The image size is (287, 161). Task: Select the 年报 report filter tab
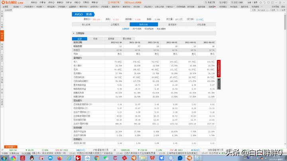(95, 39)
